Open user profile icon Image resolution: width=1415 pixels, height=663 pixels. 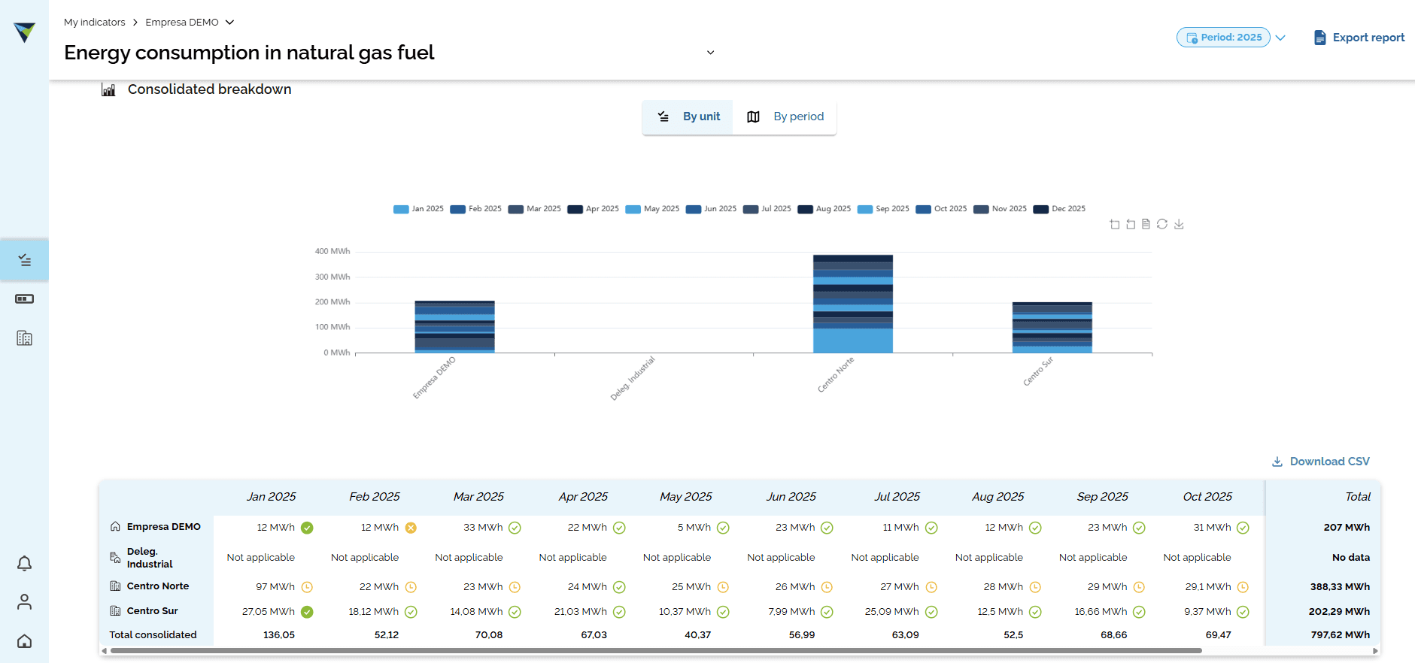point(24,602)
